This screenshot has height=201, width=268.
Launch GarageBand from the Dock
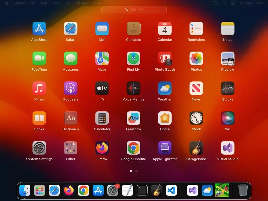(157, 190)
